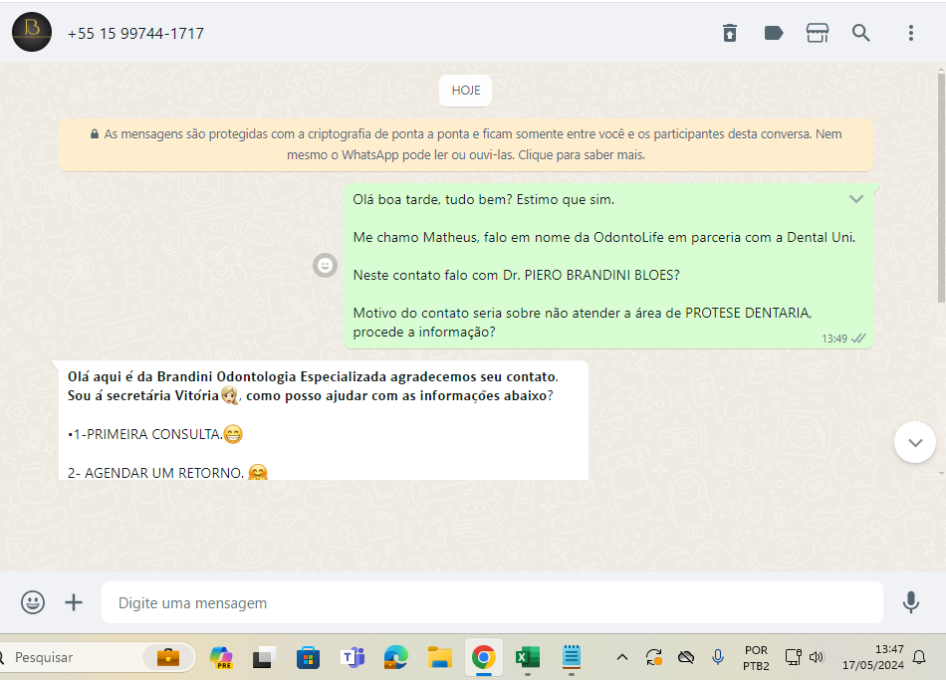The width and height of the screenshot is (946, 680).
Task: Open the attach plus menu
Action: 74,602
